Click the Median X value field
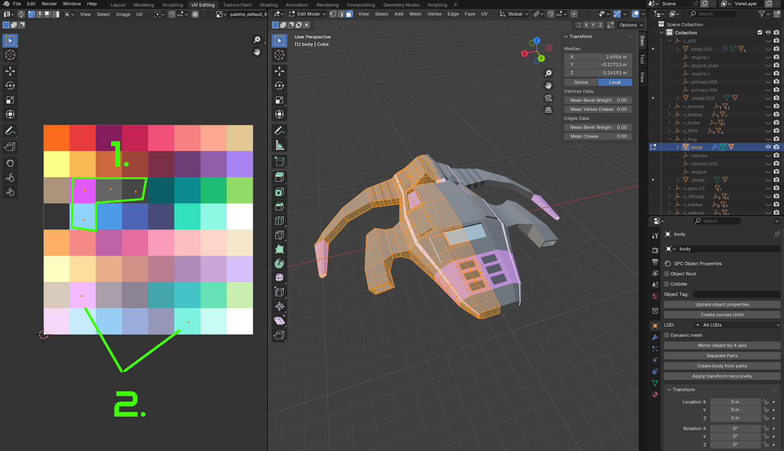Screen dimensions: 784x451 point(598,57)
